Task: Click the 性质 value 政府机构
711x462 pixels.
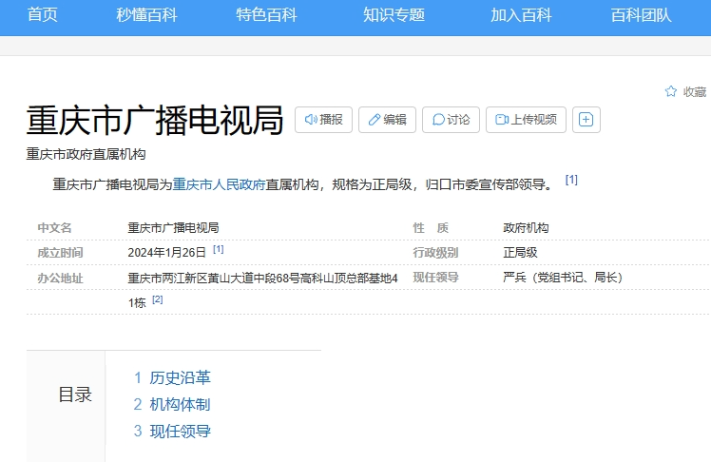Action: [x=526, y=227]
